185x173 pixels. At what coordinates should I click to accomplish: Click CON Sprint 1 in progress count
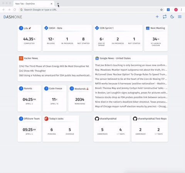(x=118, y=39)
